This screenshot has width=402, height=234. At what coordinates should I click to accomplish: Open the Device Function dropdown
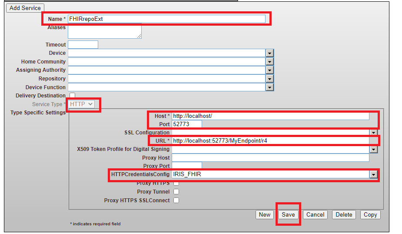pyautogui.click(x=269, y=87)
